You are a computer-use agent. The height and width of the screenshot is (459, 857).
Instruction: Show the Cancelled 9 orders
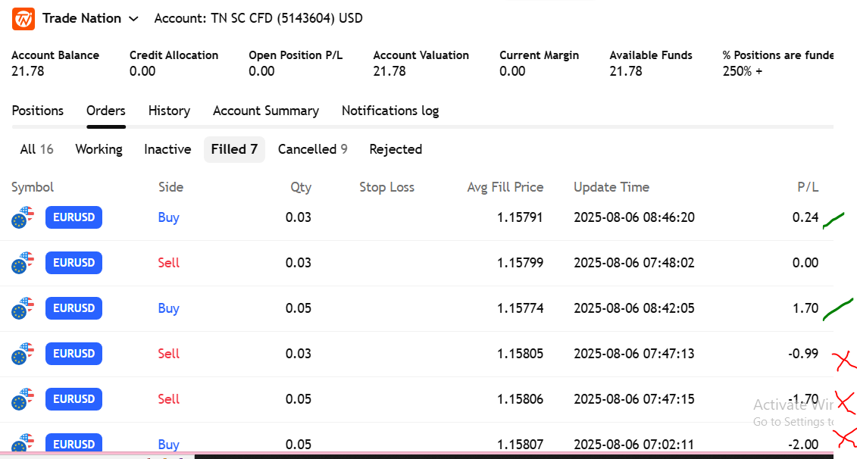point(312,149)
